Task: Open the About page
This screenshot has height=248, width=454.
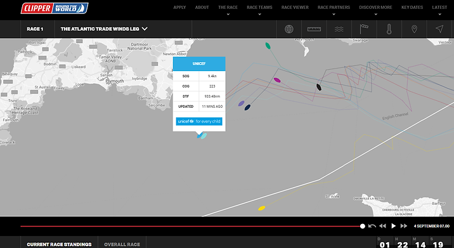Action: (x=202, y=7)
